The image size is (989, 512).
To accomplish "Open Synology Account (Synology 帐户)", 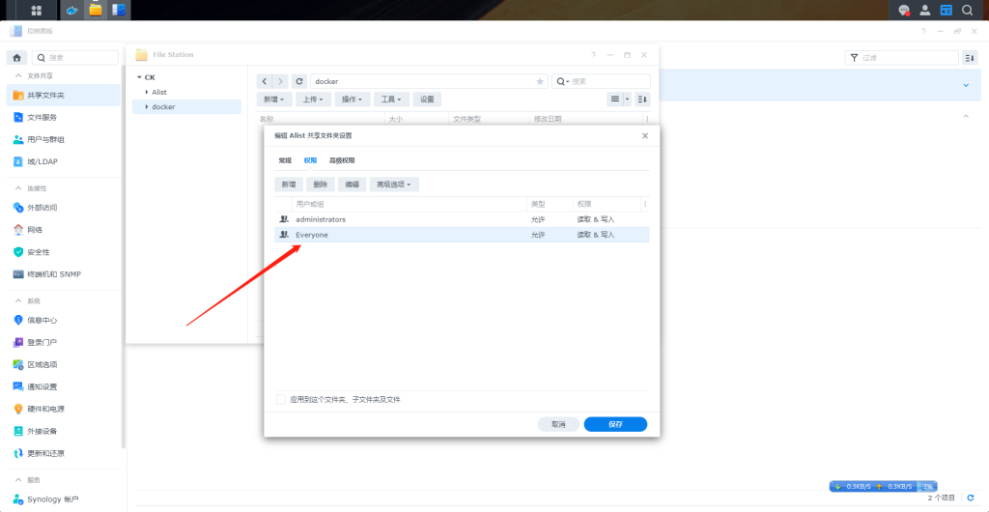I will pyautogui.click(x=63, y=499).
